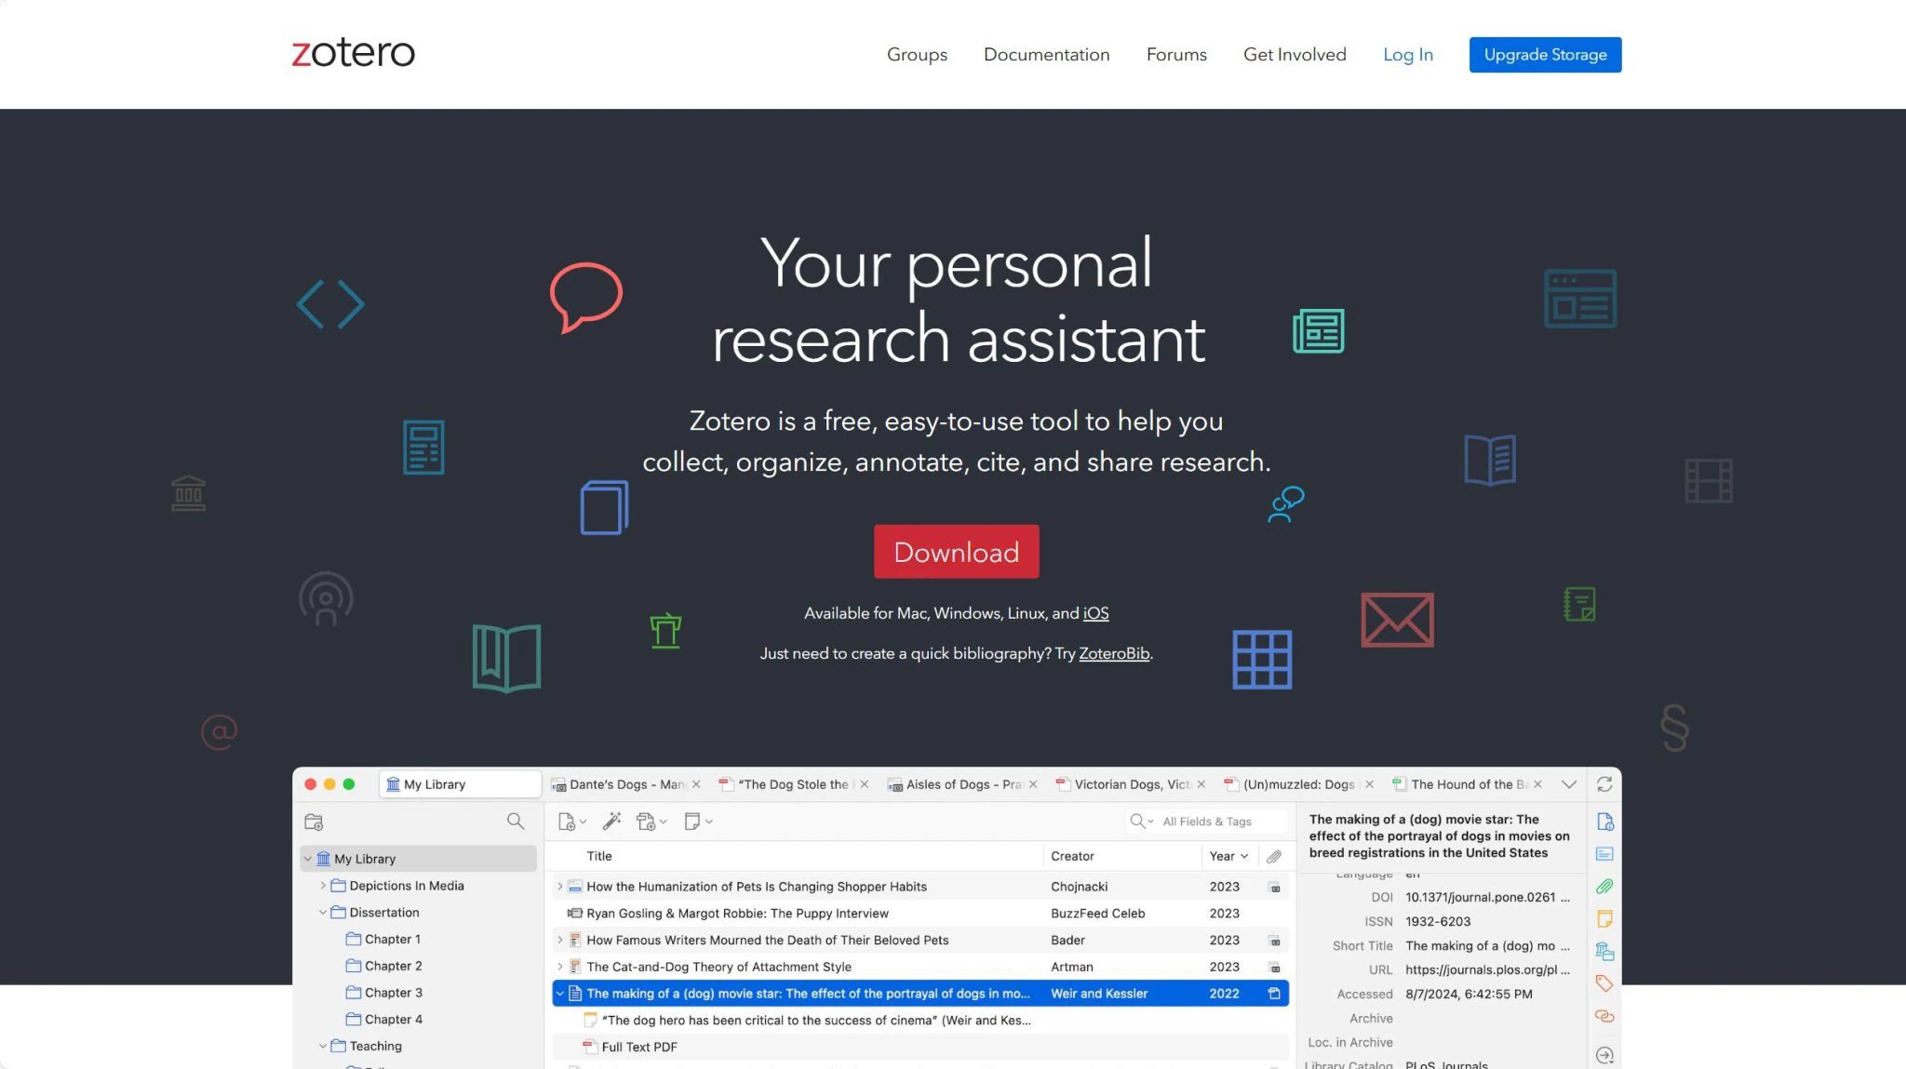Click the attachment icon on the Bader row
Image resolution: width=1906 pixels, height=1069 pixels.
click(1274, 941)
